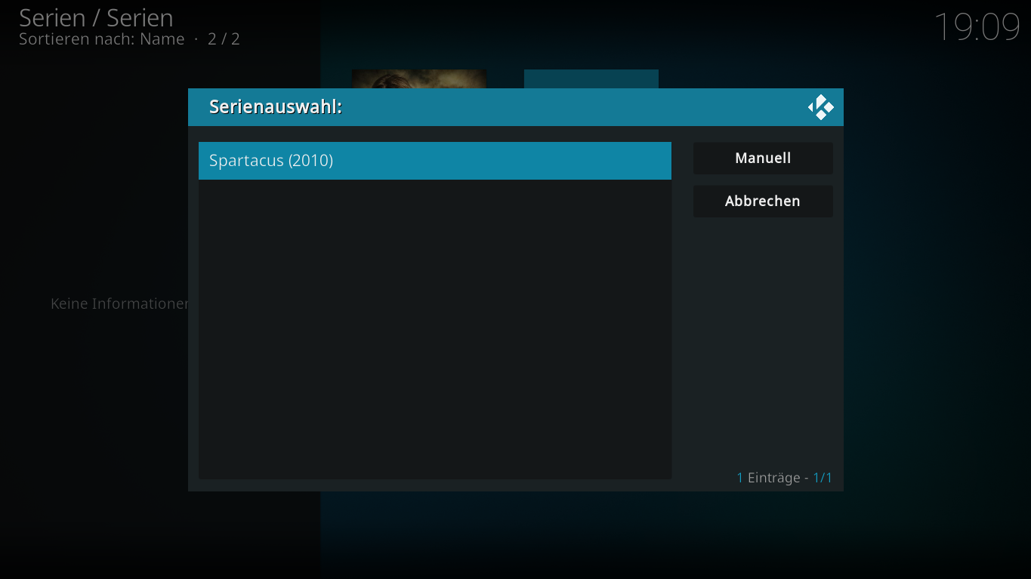This screenshot has width=1031, height=579.
Task: Click the 19:09 clock display
Action: coord(977,27)
